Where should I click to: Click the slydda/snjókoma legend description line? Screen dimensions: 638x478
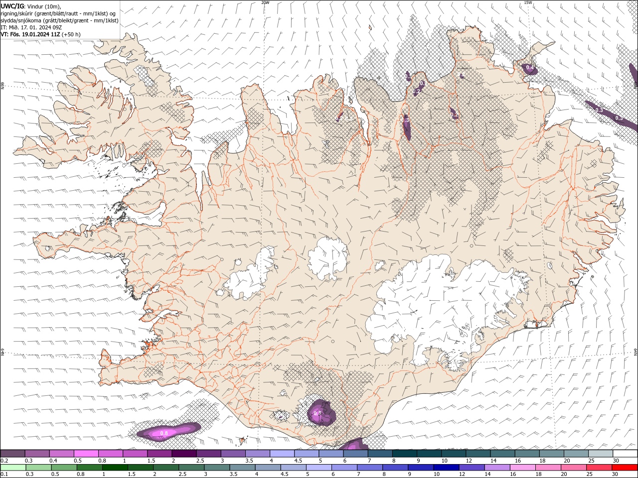point(59,20)
